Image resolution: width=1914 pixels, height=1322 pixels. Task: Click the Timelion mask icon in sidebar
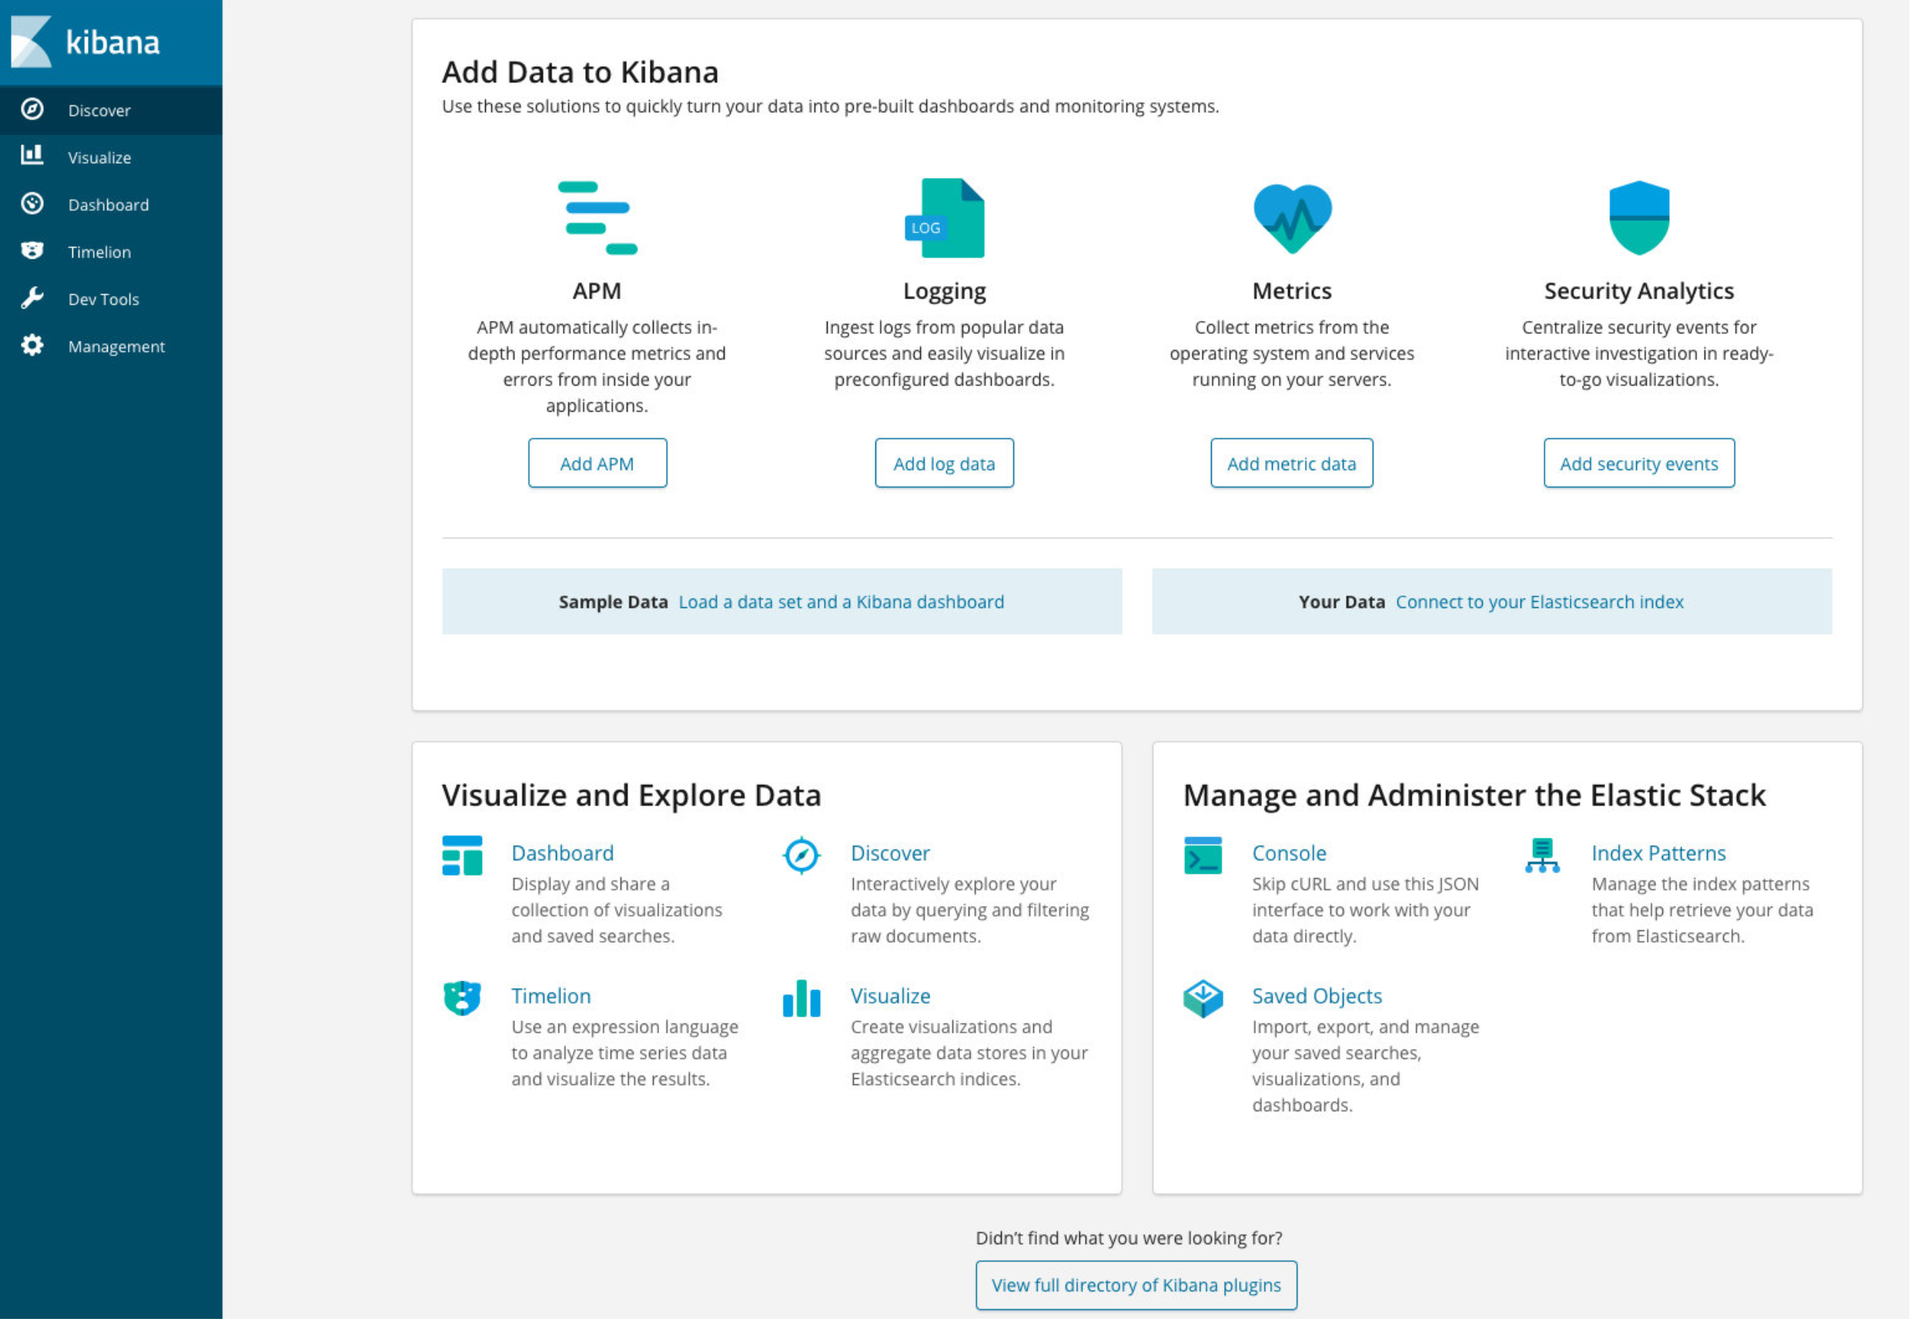click(x=32, y=251)
